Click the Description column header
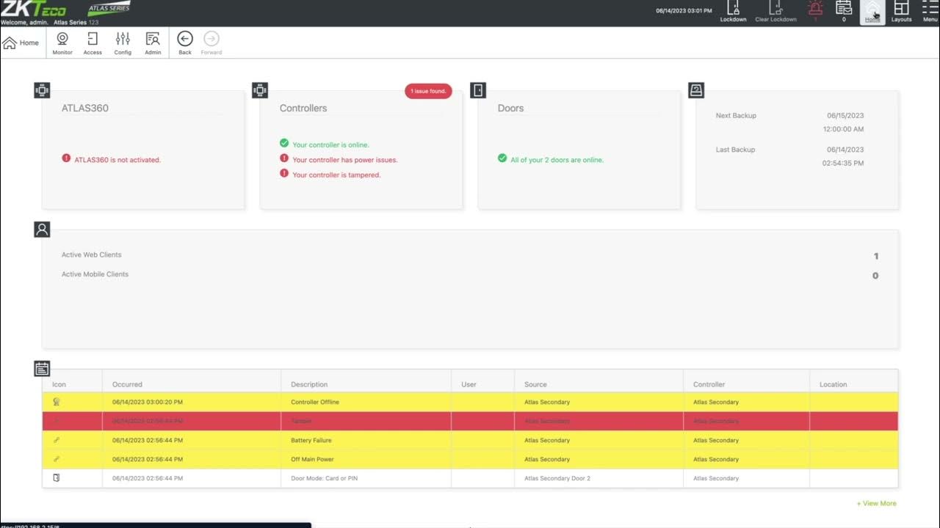This screenshot has width=940, height=528. click(x=309, y=384)
